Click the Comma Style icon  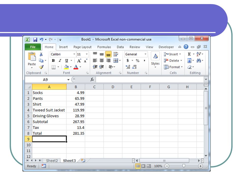(145, 60)
